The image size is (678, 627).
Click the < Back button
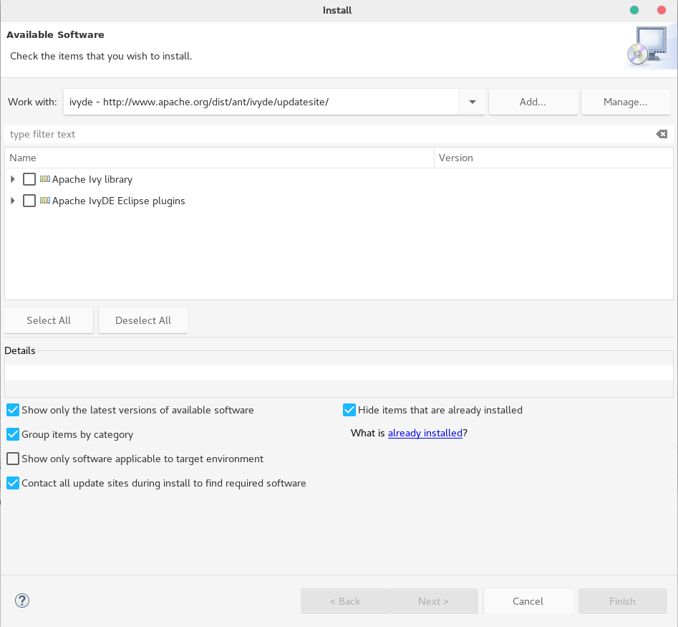click(x=345, y=601)
